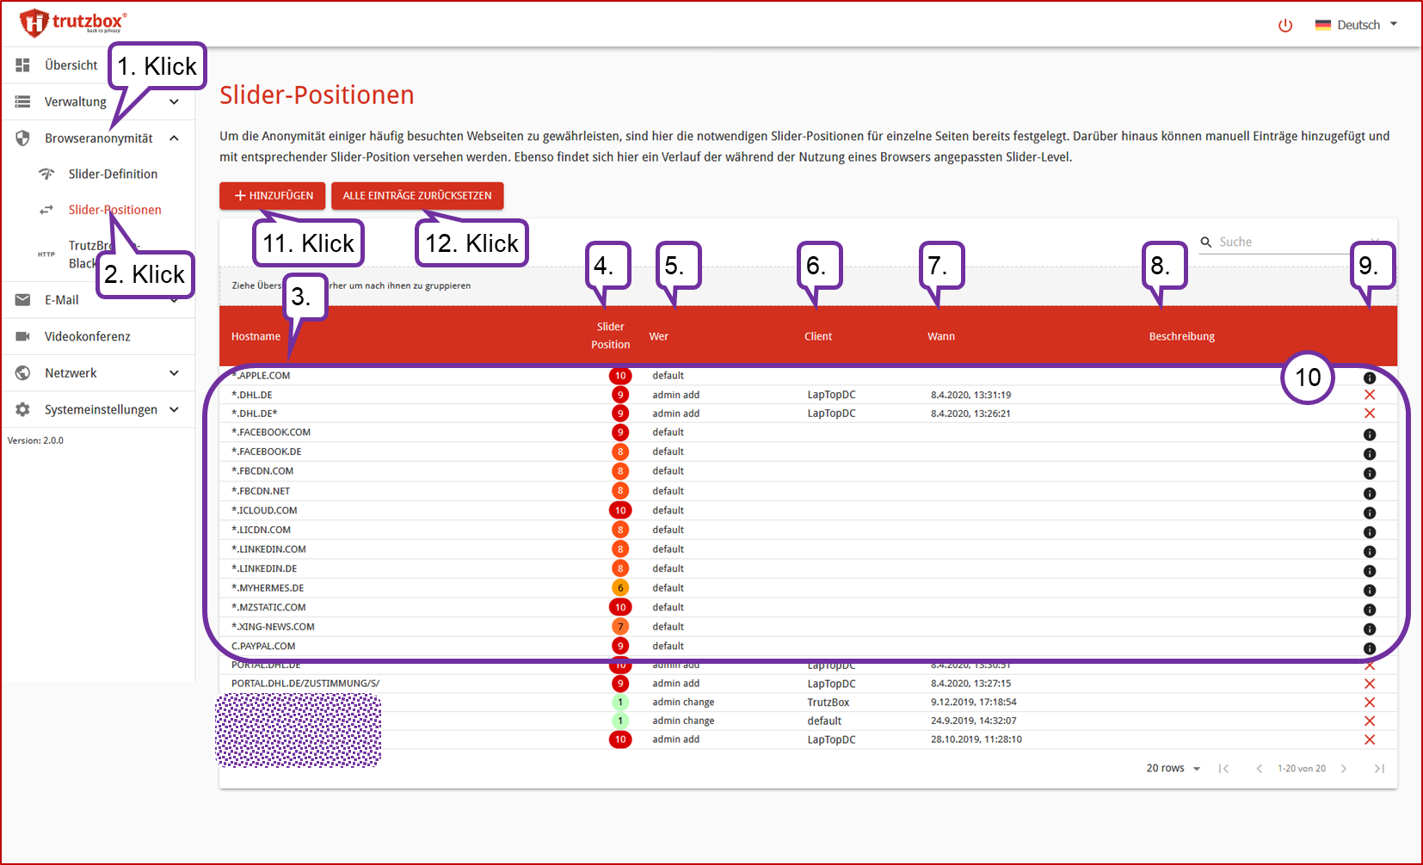Open the Deutsch language dropdown
Image resolution: width=1423 pixels, height=865 pixels.
pos(1356,25)
